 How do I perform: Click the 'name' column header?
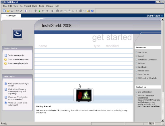pos(43,46)
